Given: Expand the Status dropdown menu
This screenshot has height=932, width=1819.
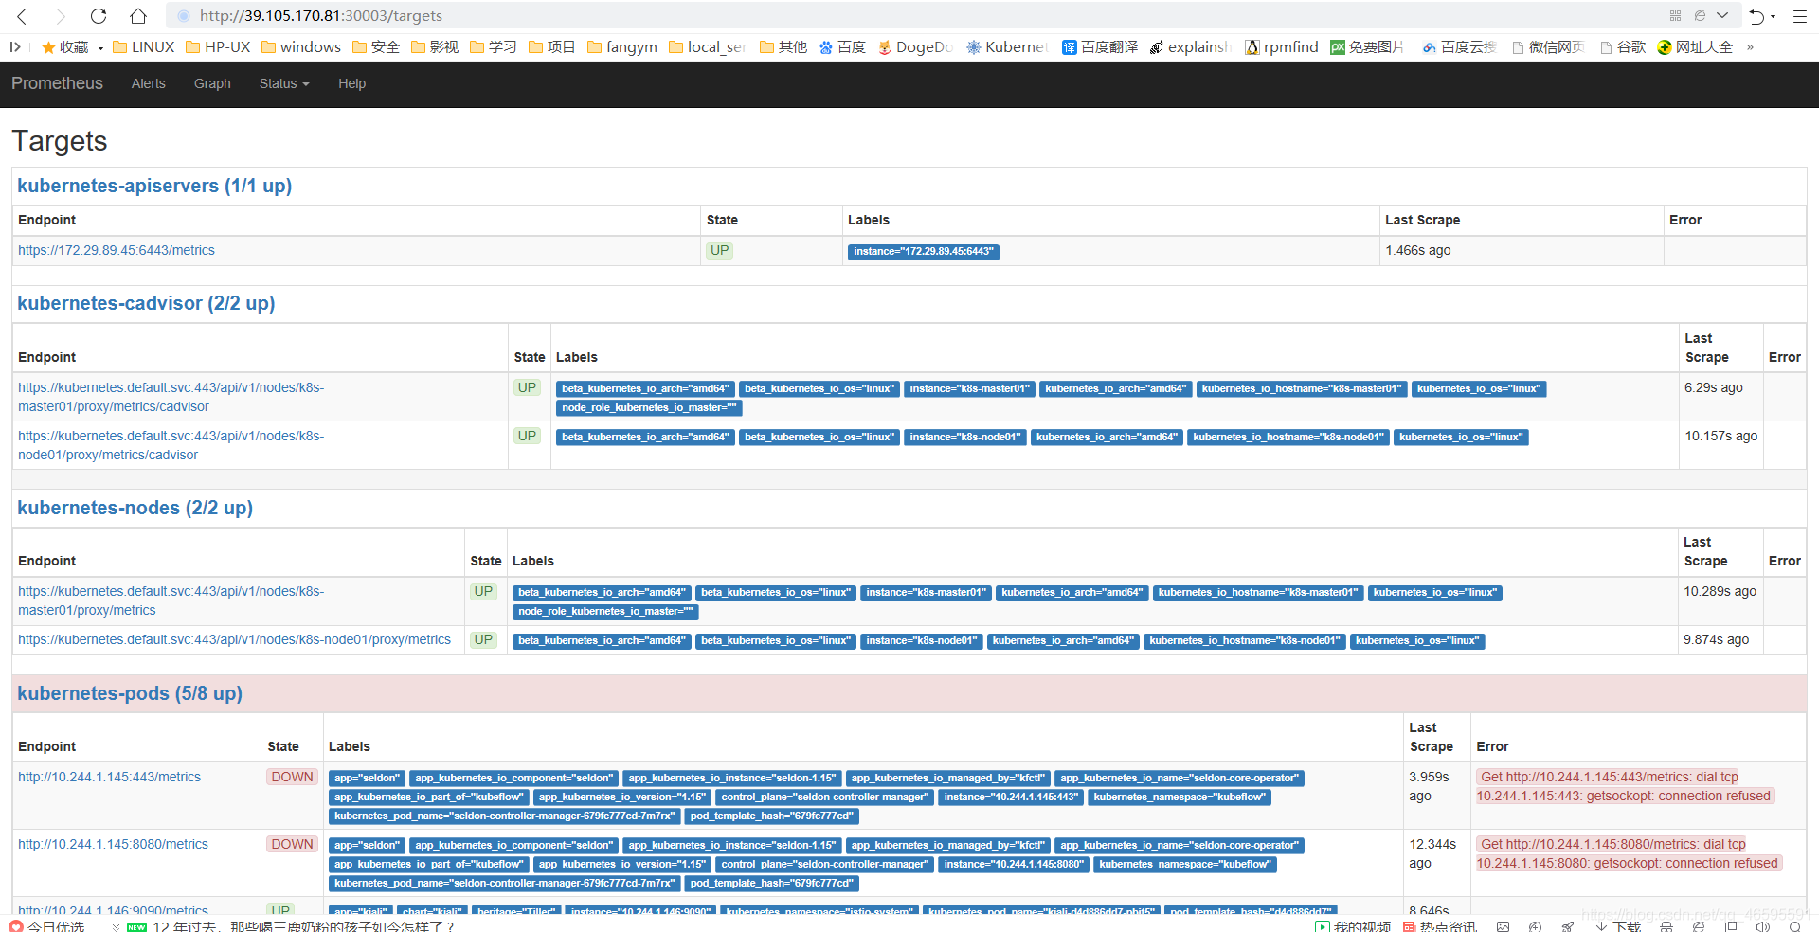Looking at the screenshot, I should [284, 83].
